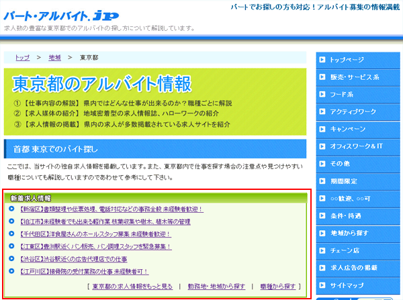The width and height of the screenshot is (403, 300).
Task: Click arrow icon beside サイトマップ
Action: 322,285
